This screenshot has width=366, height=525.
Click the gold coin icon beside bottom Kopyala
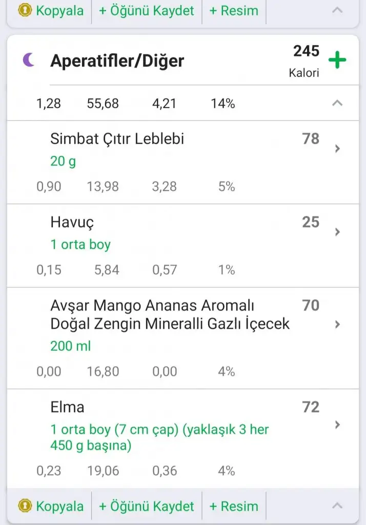pyautogui.click(x=25, y=506)
